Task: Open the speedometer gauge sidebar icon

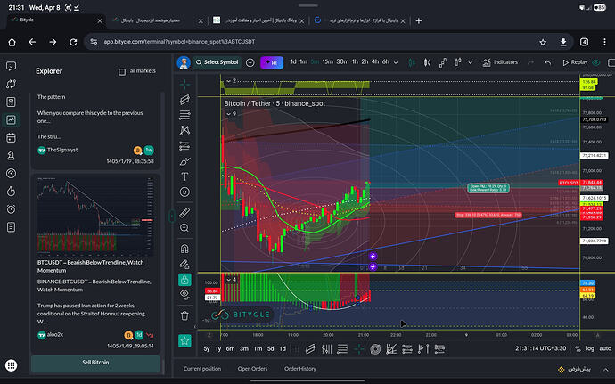Action: point(11,174)
